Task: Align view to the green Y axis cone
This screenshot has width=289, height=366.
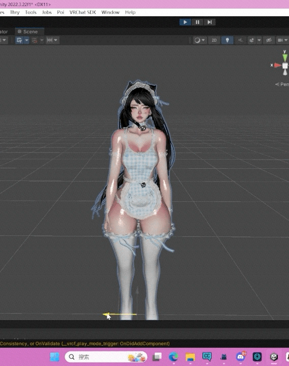Action: (285, 57)
